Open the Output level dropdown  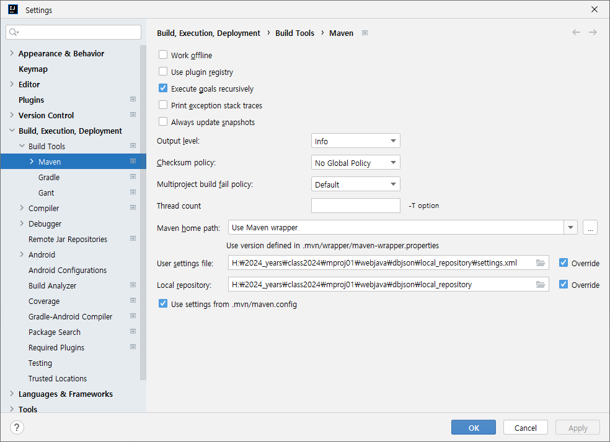point(355,141)
